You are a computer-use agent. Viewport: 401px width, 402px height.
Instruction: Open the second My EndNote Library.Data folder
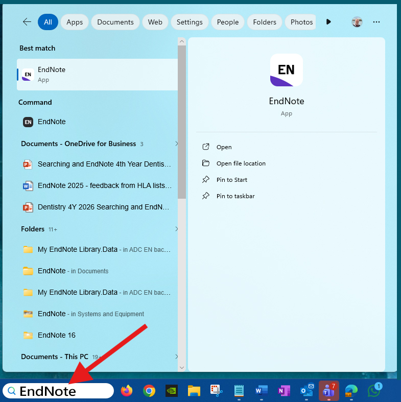point(97,292)
